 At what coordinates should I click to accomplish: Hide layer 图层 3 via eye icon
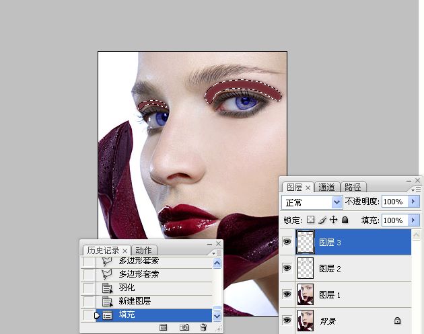(287, 241)
